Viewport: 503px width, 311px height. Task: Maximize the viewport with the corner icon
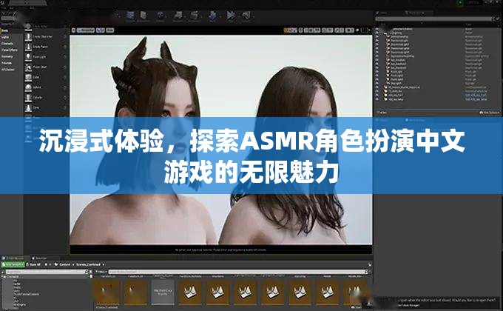pos(364,30)
